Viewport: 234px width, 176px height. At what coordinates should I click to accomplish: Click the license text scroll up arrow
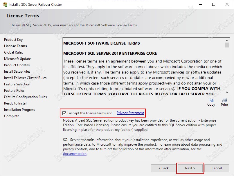[227, 40]
